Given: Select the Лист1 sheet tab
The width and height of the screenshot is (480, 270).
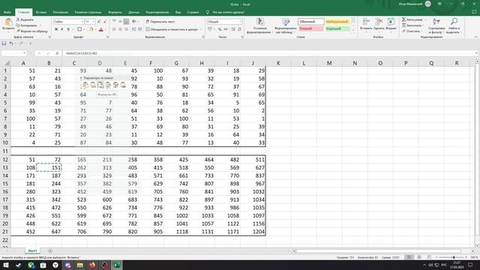Looking at the screenshot, I should tap(32, 250).
